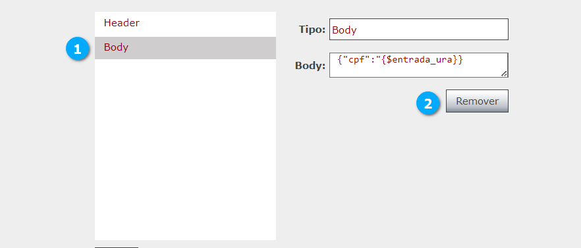Image resolution: width=581 pixels, height=248 pixels.
Task: Click the blue number 2 badge
Action: [428, 103]
